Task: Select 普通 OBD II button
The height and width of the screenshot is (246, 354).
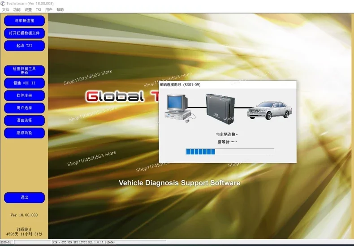Action: pyautogui.click(x=24, y=83)
